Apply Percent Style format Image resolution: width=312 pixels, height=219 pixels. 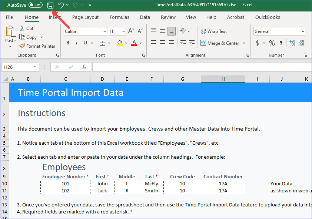coord(272,43)
